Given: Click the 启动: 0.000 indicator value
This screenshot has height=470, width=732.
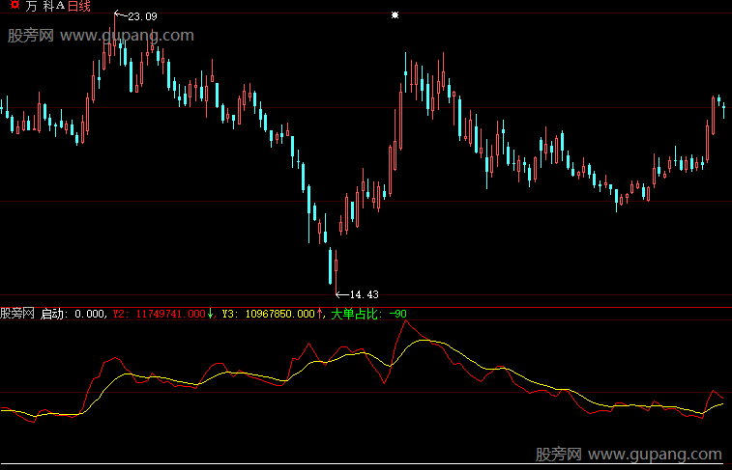Looking at the screenshot, I should coord(73,314).
